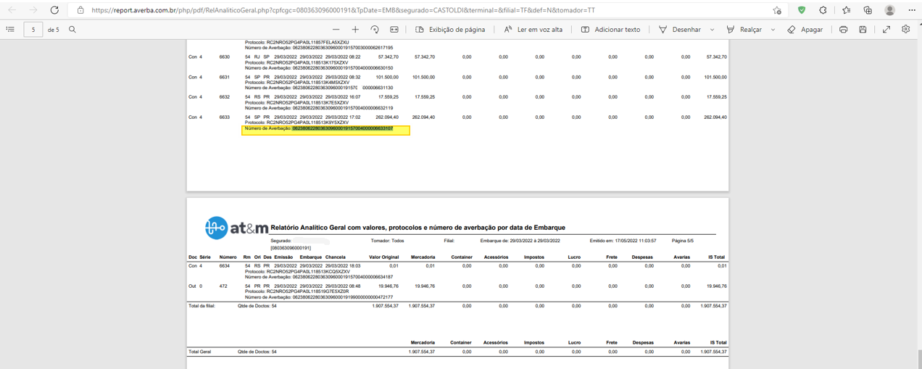Screen dimensions: 922x369
Task: Expand the Realçar options dropdown arrow
Action: [x=773, y=30]
